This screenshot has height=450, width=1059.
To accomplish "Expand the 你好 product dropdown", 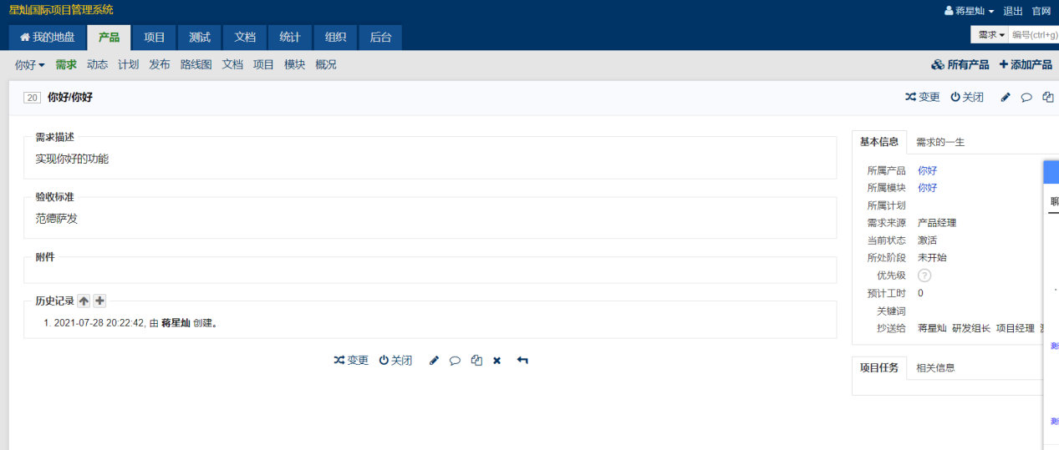I will (30, 64).
